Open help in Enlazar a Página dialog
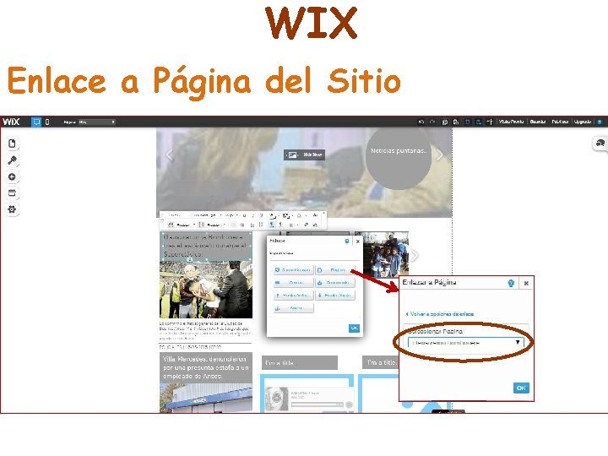Screen dimensions: 608x456 click(x=511, y=283)
